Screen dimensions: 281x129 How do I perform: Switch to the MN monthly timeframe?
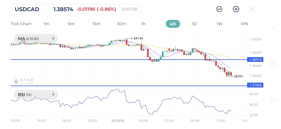[245, 24]
